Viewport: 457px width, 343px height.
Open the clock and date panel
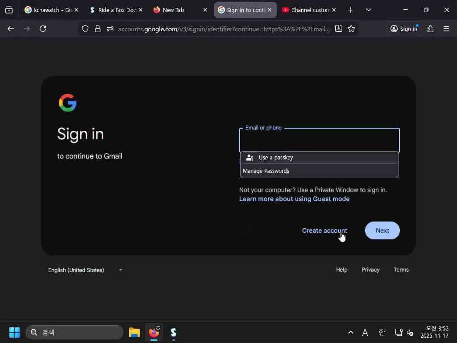tap(434, 332)
